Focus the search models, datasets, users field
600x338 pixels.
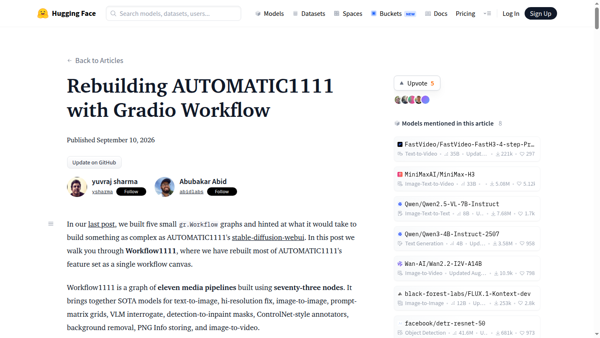[x=173, y=13]
